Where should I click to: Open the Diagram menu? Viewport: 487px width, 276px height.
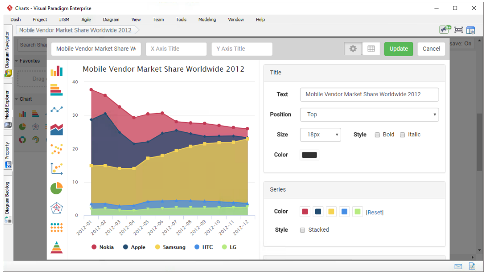[111, 20]
